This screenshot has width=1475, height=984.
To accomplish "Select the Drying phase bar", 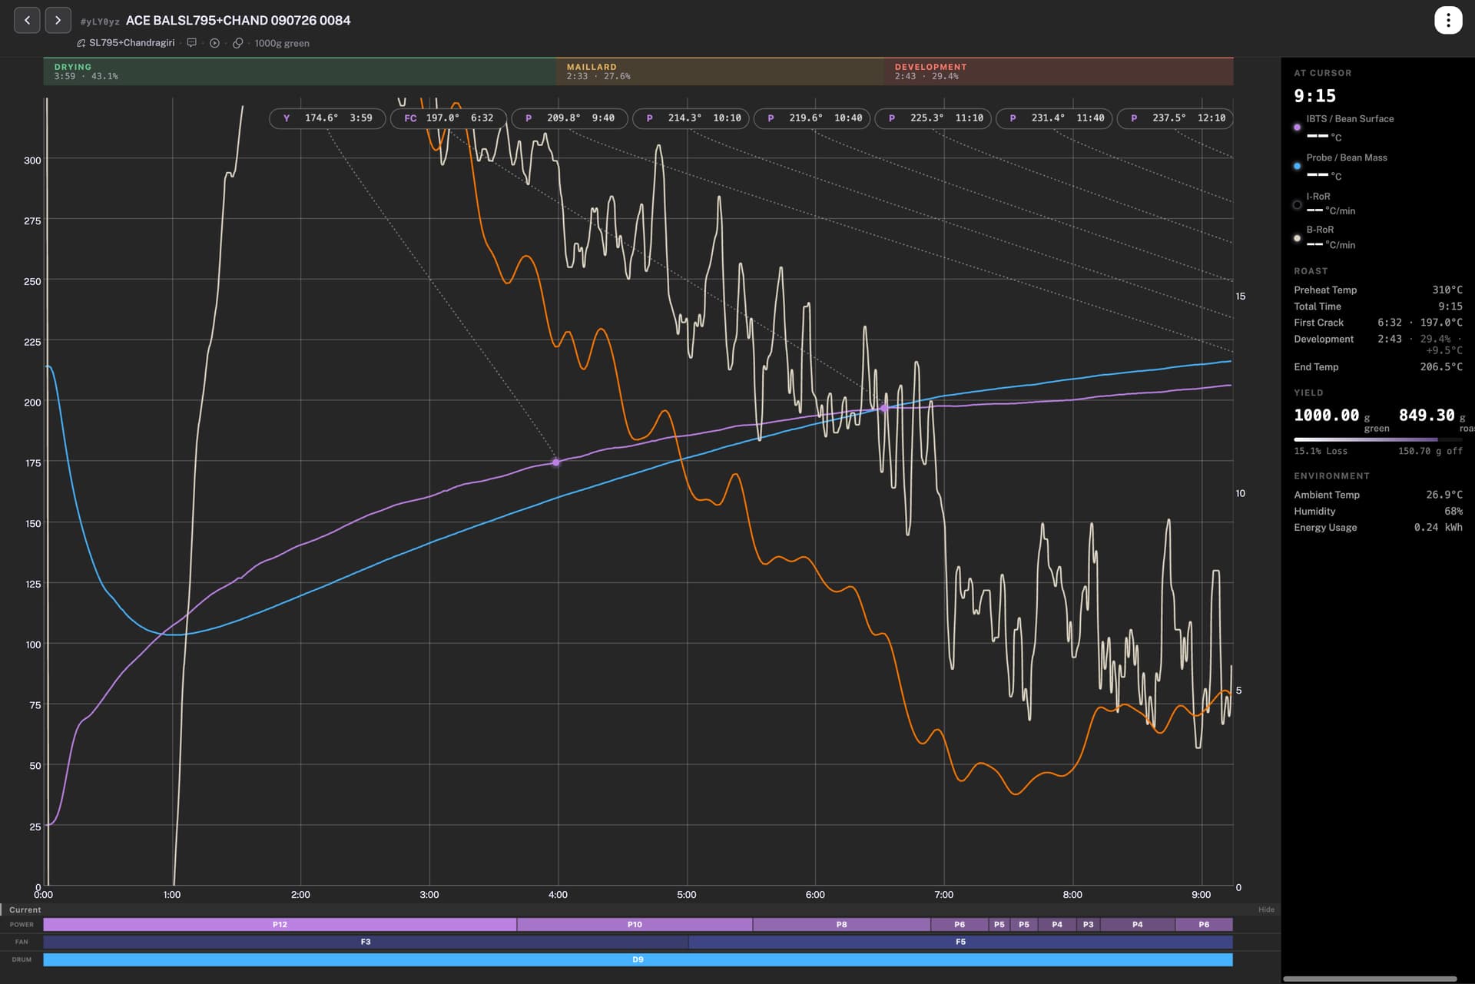I will click(x=300, y=71).
